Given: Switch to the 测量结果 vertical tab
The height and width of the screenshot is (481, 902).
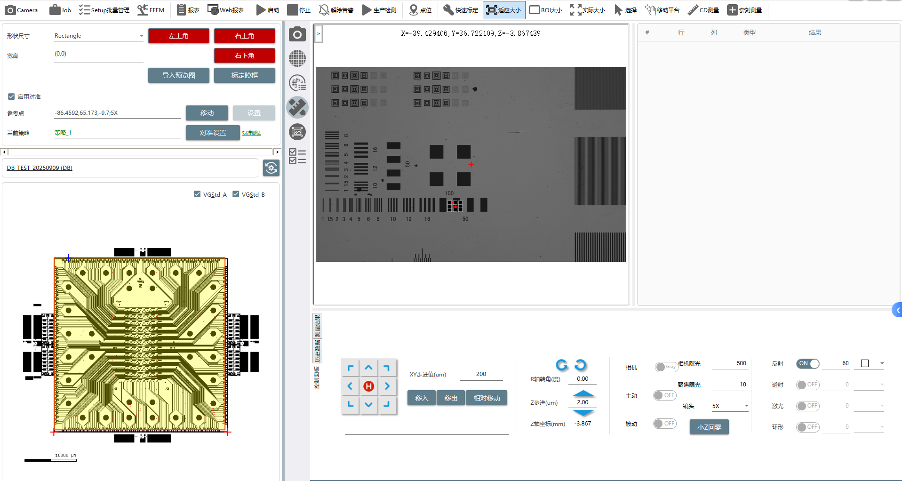Looking at the screenshot, I should point(317,326).
